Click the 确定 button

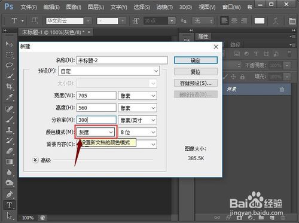click(x=196, y=60)
